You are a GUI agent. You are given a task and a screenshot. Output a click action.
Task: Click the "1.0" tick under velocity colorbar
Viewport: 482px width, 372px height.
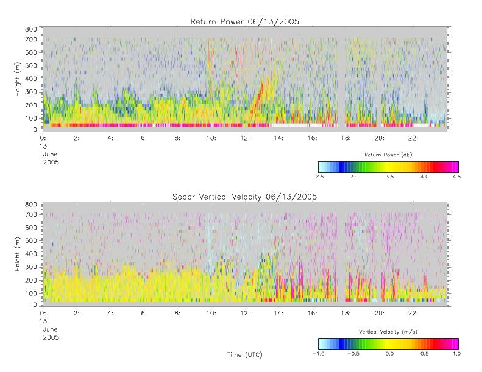click(457, 354)
